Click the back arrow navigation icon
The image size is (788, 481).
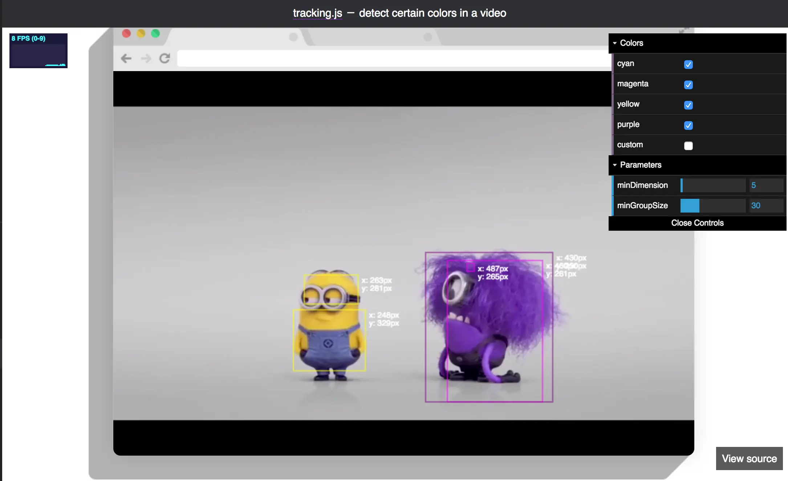(x=126, y=58)
